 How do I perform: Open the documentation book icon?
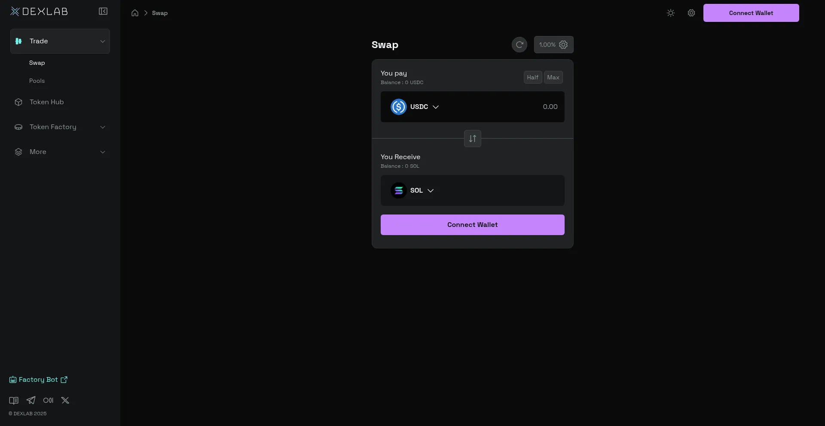(14, 400)
